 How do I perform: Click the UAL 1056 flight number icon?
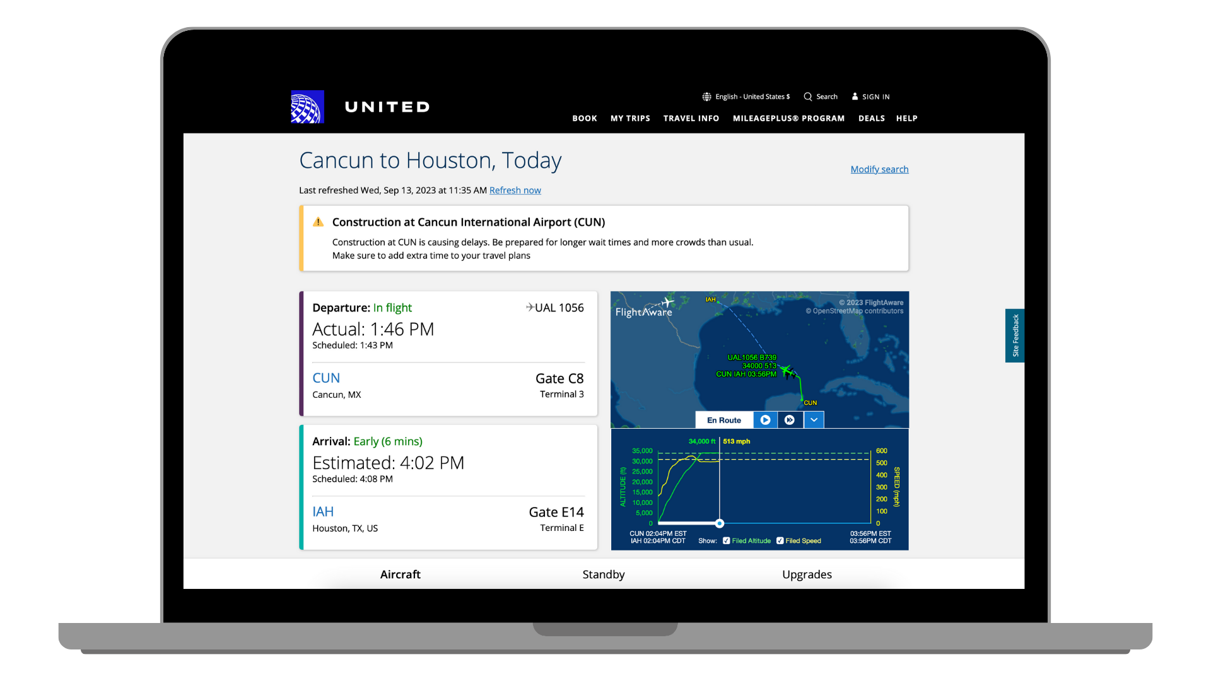[x=529, y=307]
